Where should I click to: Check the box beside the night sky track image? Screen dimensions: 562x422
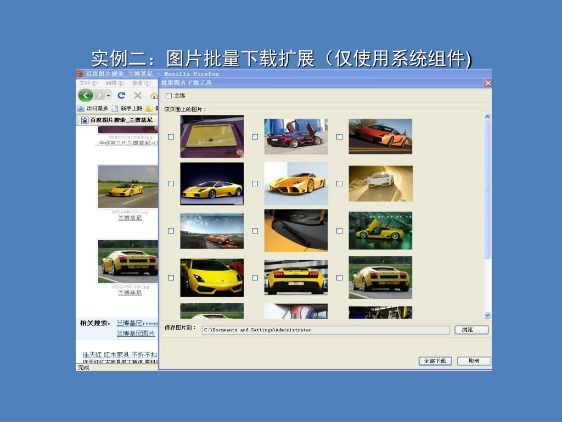171,231
